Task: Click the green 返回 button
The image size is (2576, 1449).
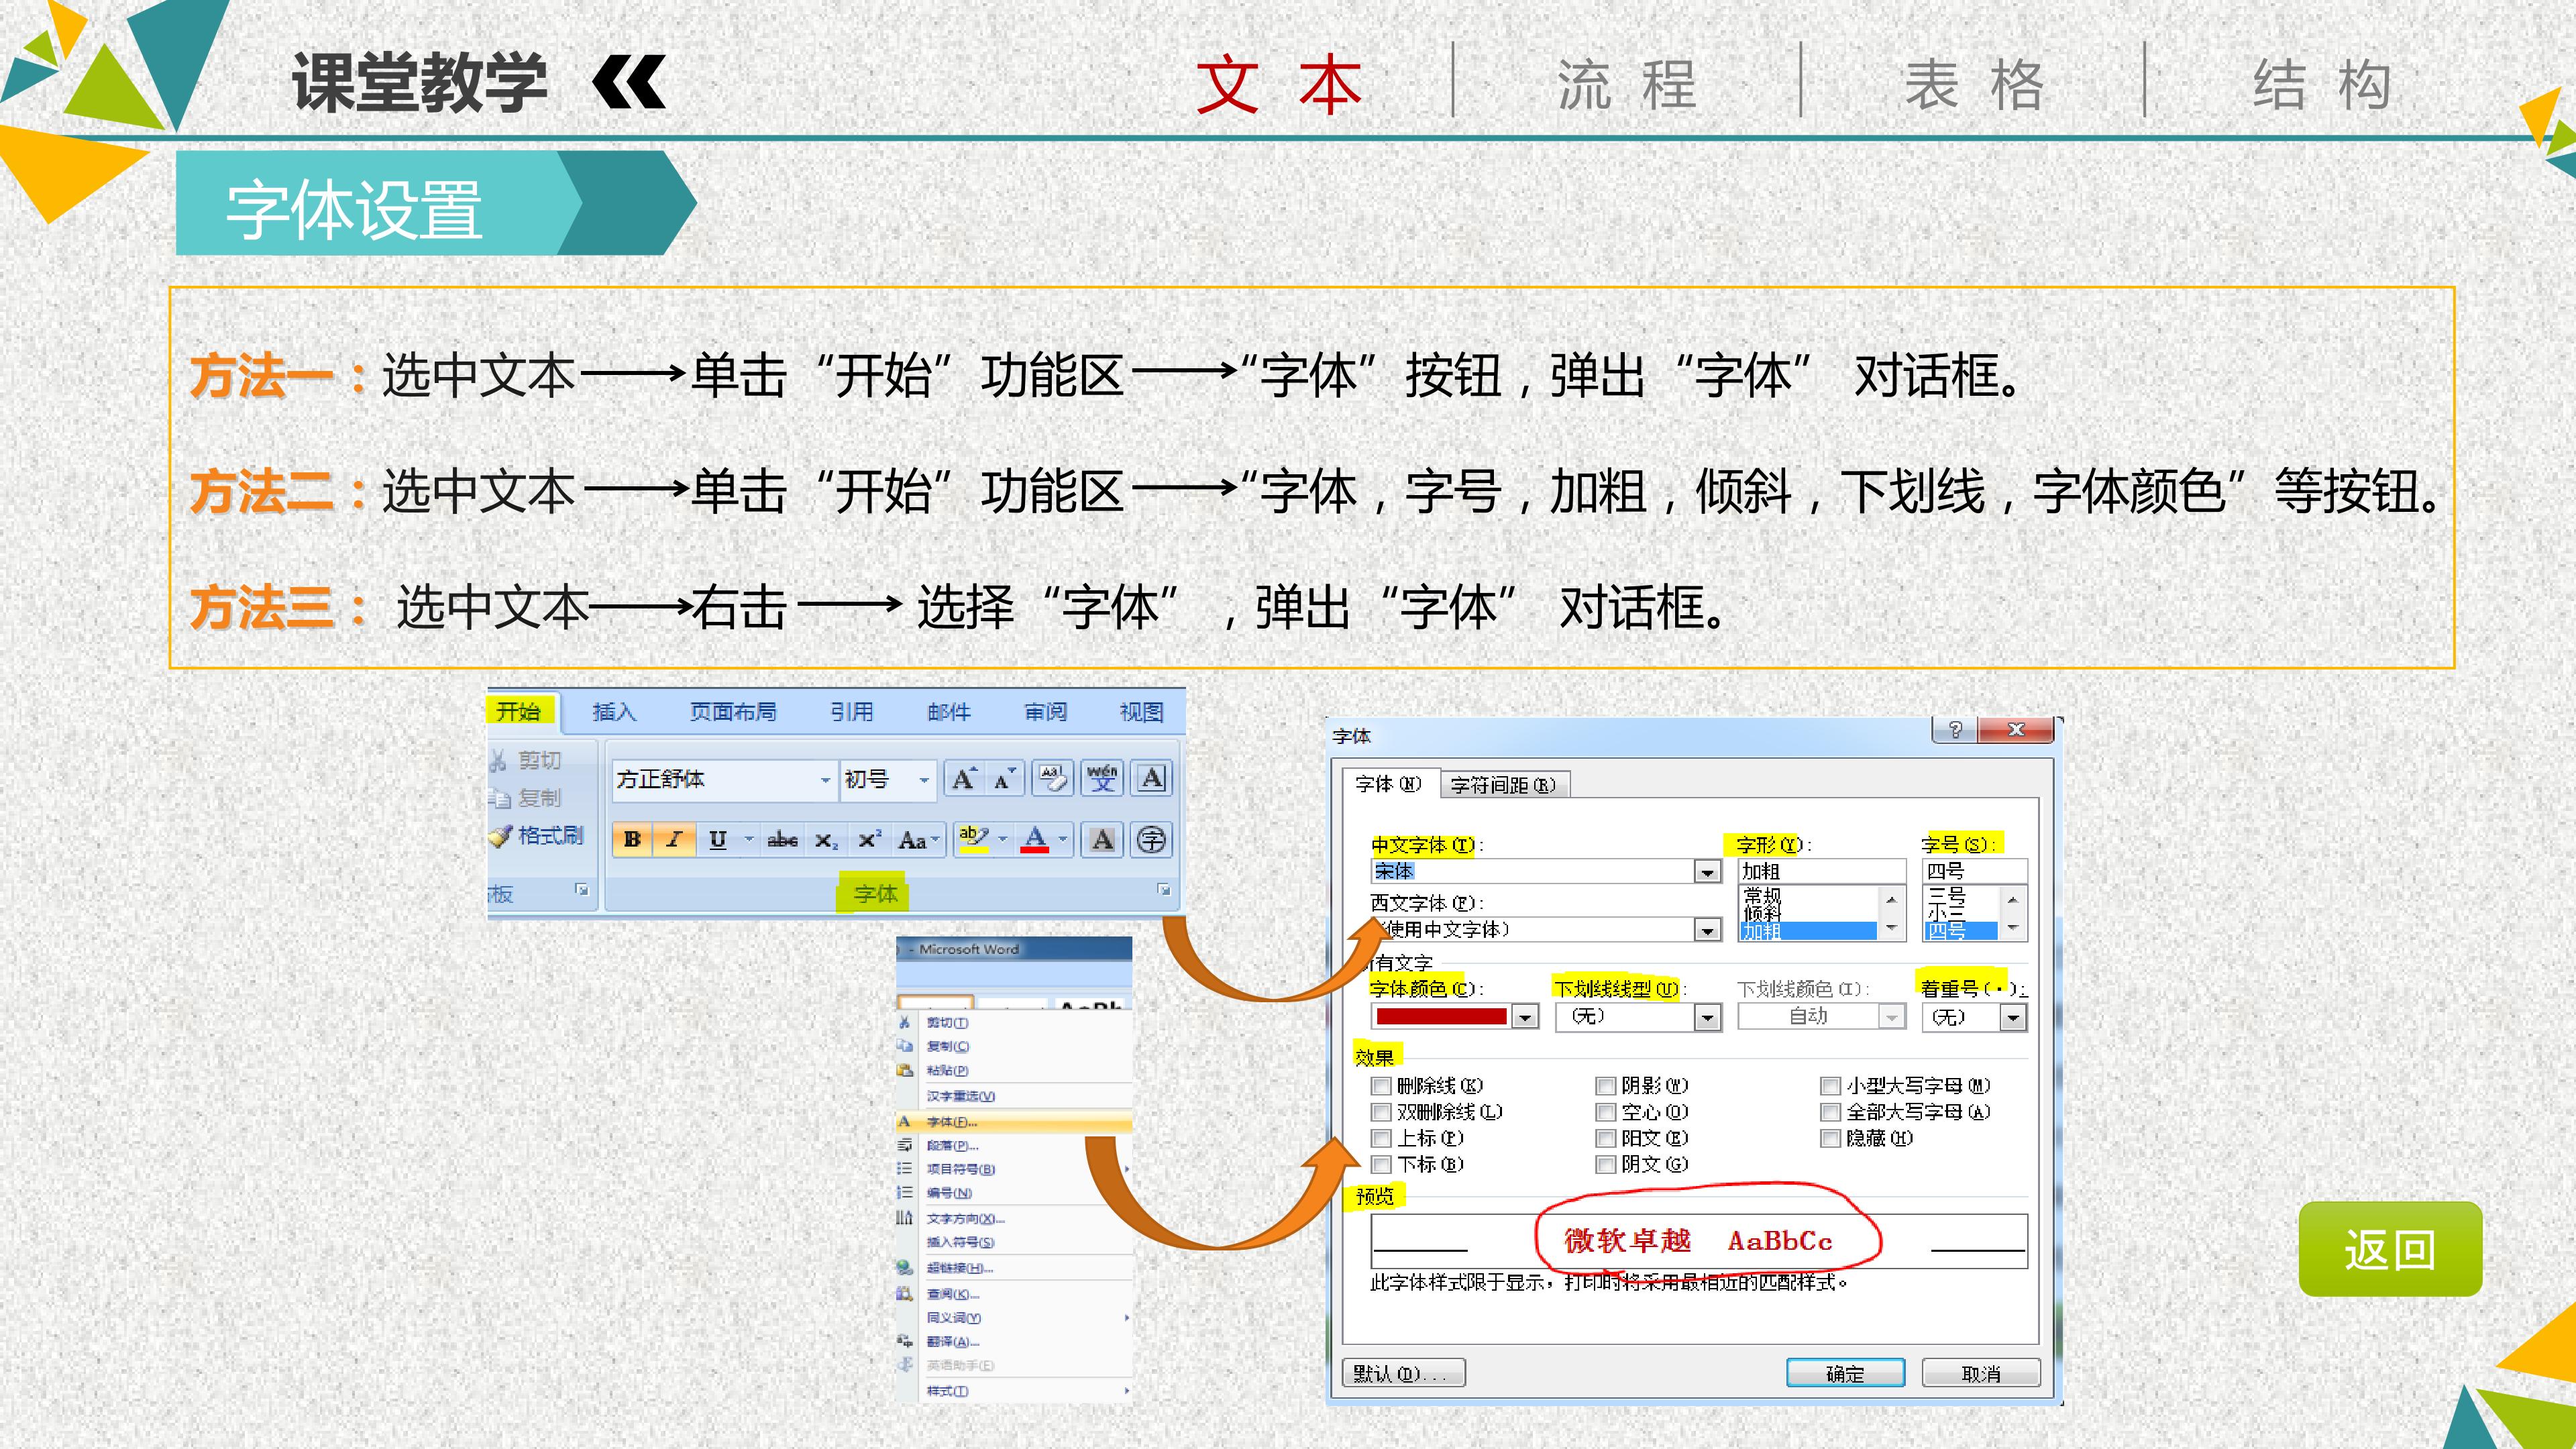Action: pos(2390,1250)
